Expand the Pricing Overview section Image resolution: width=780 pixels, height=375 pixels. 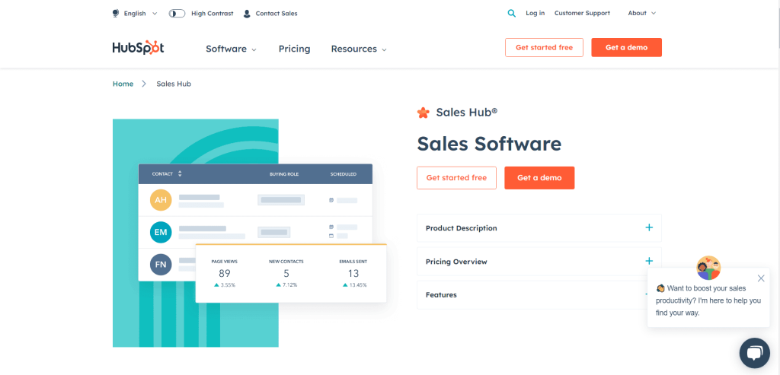(x=539, y=261)
